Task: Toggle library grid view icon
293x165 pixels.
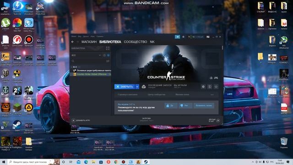Action: [108, 48]
